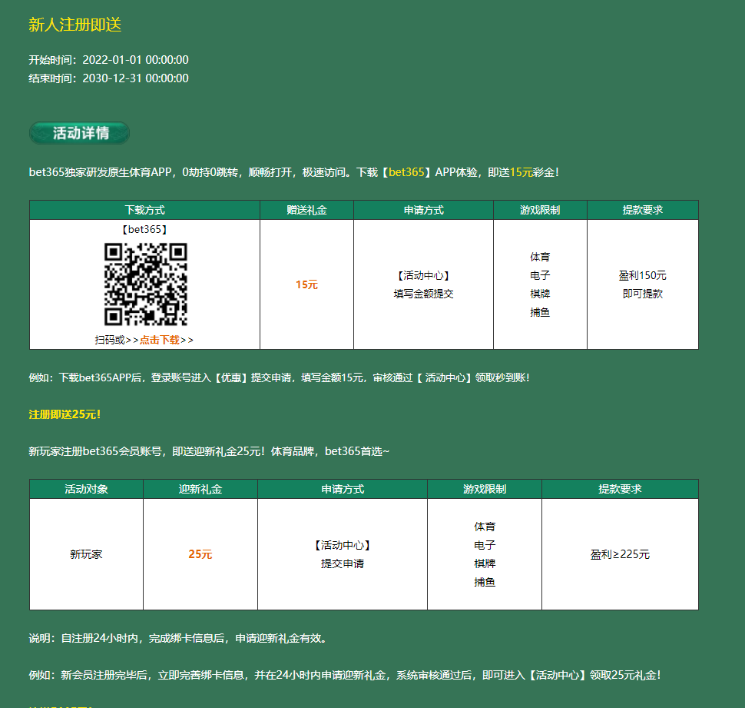745x708 pixels.
Task: Click the 提交申请 text in second table
Action: pos(343,564)
